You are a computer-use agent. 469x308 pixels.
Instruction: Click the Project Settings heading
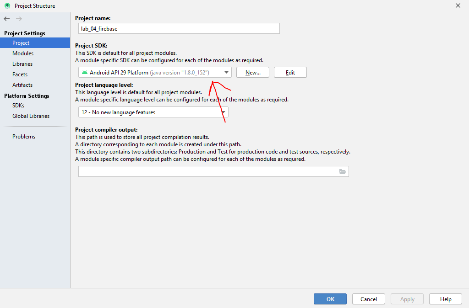[25, 33]
